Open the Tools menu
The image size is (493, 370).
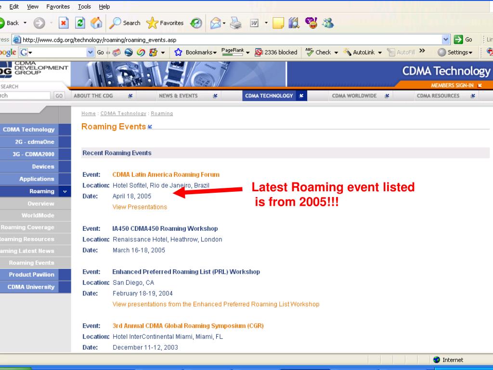(x=84, y=7)
